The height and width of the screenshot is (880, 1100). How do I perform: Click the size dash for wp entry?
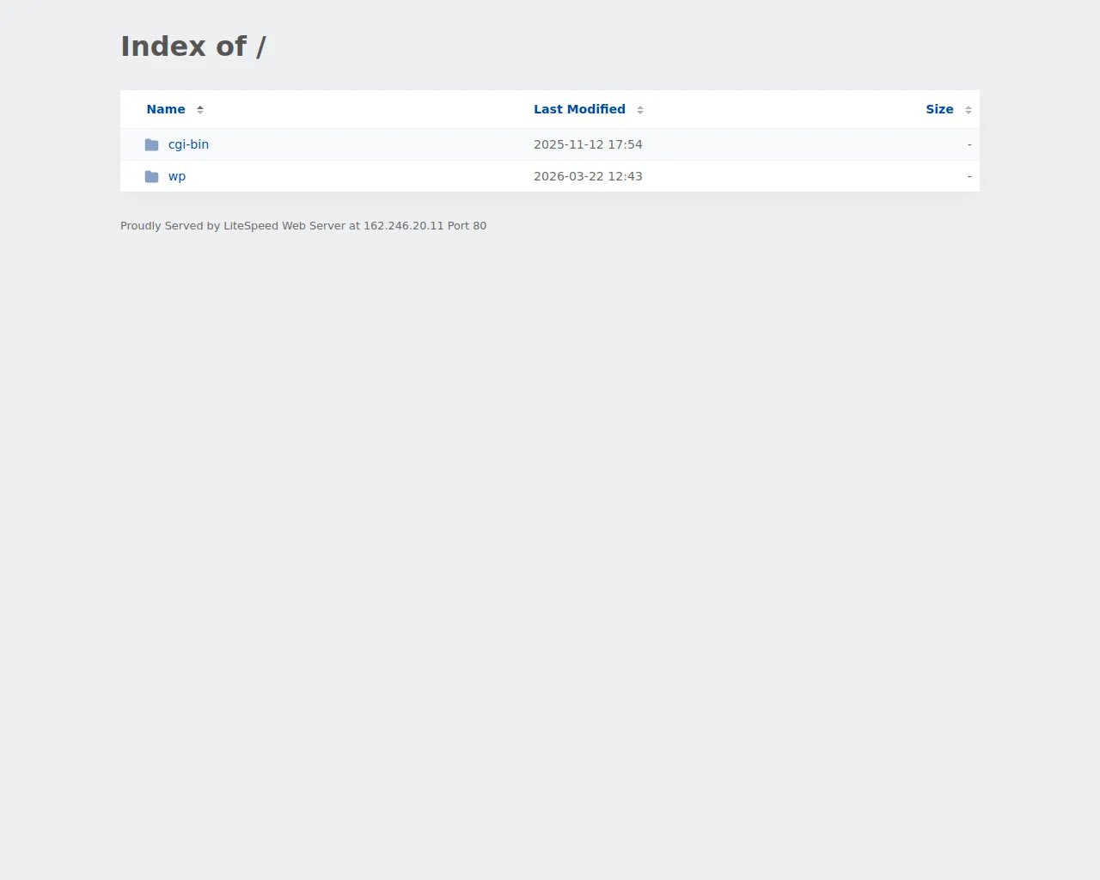(x=969, y=175)
